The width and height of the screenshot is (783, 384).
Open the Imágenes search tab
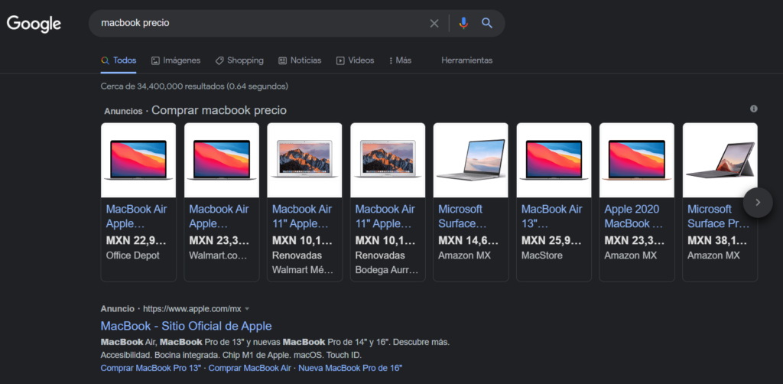(x=175, y=60)
